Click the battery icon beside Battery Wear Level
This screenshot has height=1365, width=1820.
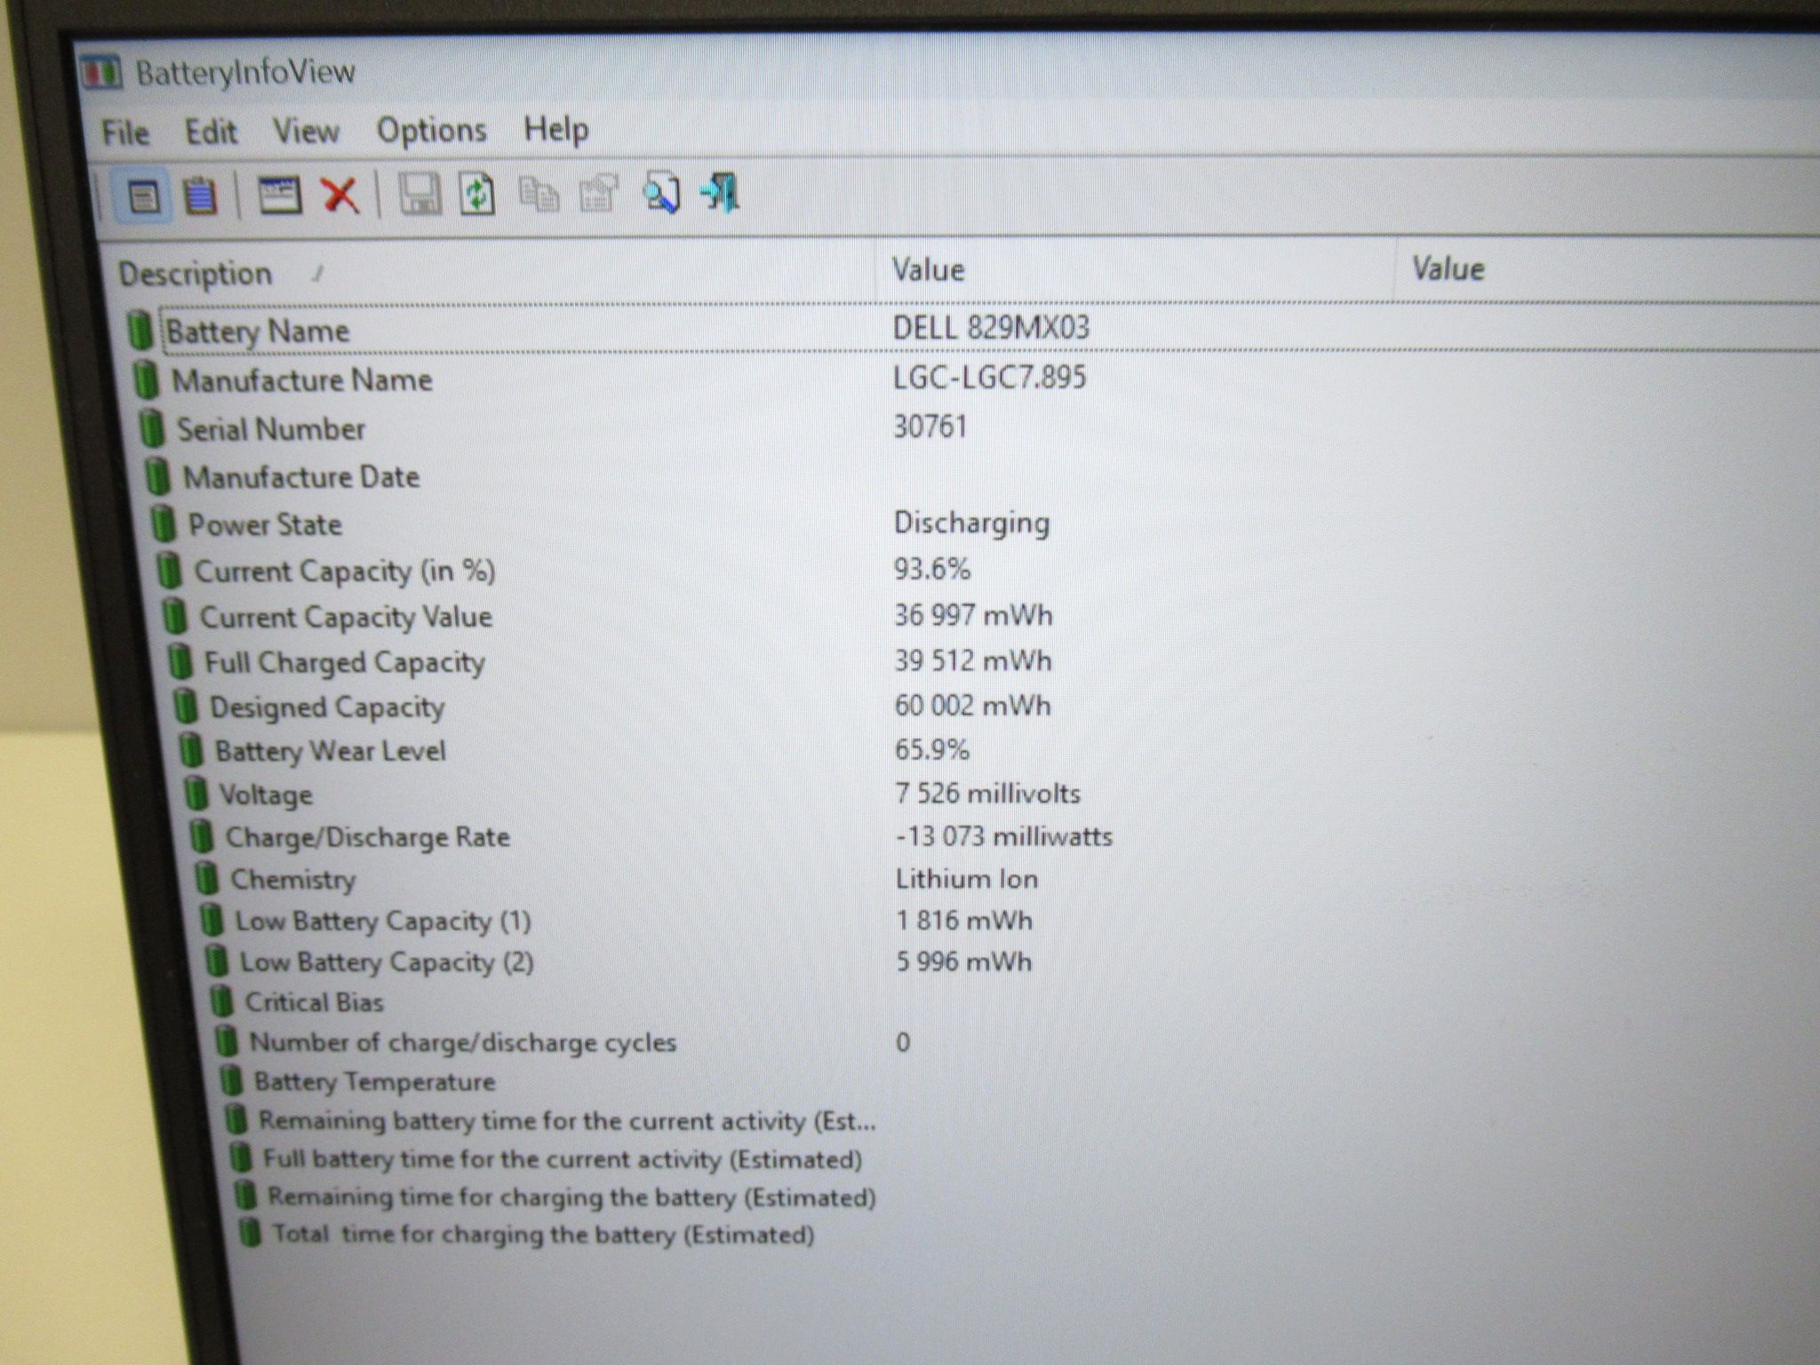click(191, 750)
